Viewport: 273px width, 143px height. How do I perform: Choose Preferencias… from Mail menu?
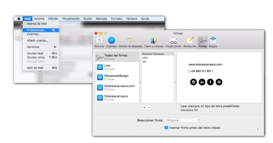click(41, 30)
